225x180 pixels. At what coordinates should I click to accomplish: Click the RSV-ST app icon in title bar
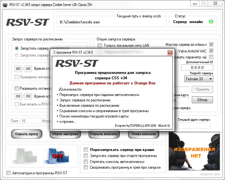[x=5, y=5]
